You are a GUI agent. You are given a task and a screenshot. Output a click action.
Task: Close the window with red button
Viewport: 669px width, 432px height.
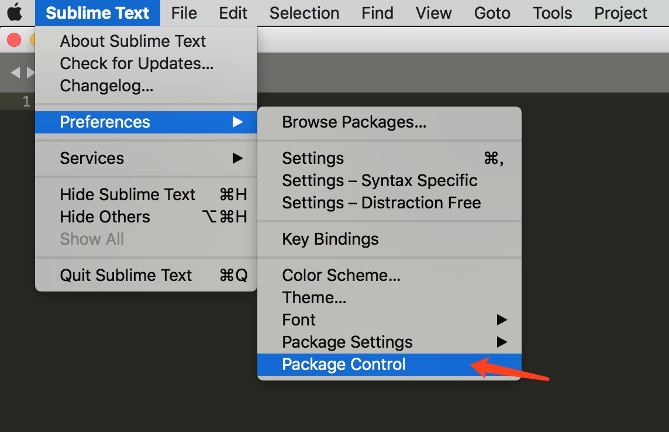pos(14,40)
